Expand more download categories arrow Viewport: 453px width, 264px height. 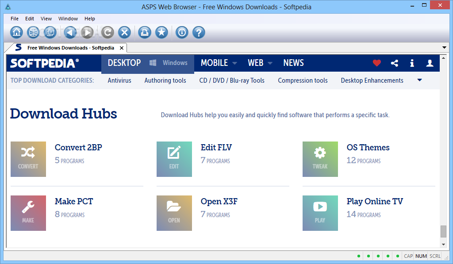pos(419,80)
